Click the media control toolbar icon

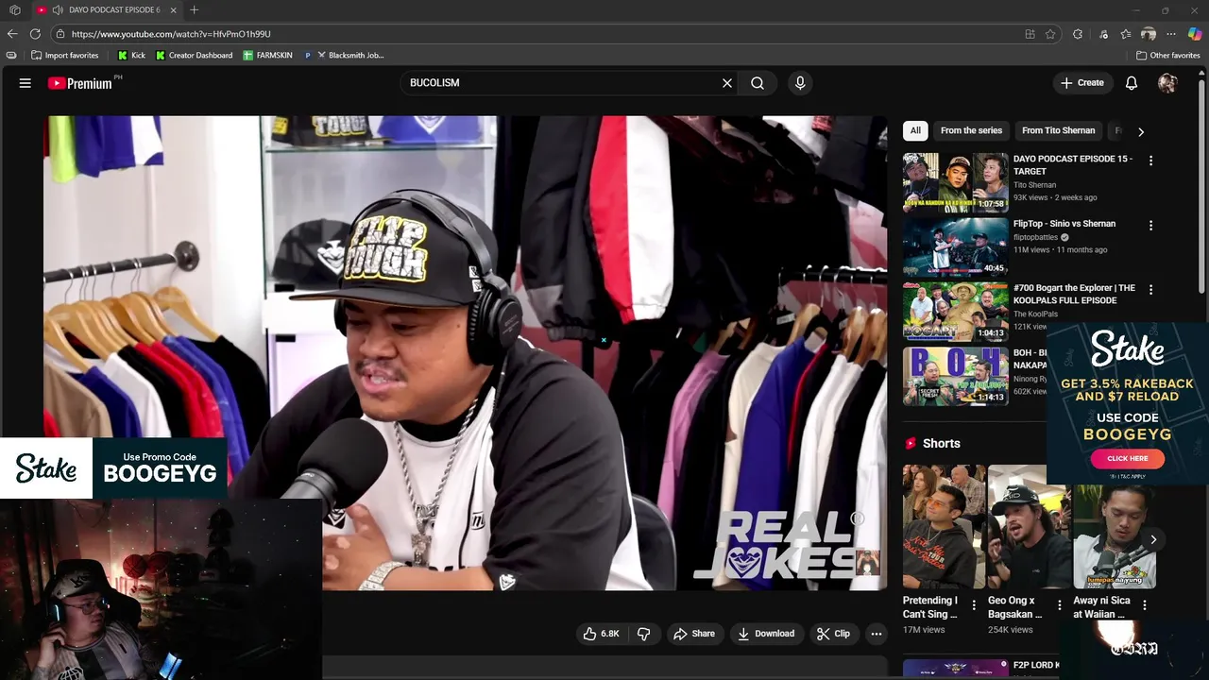[x=1103, y=34]
